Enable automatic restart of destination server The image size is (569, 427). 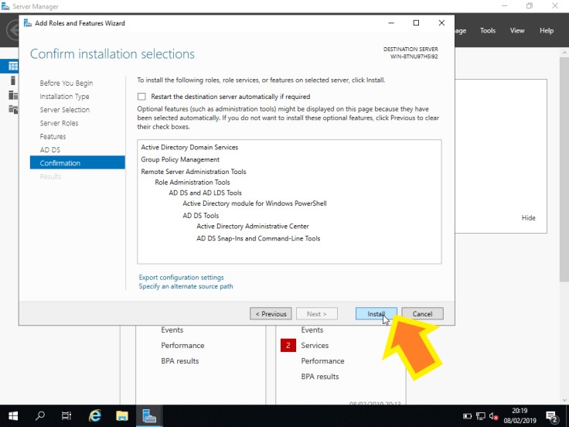pyautogui.click(x=141, y=97)
